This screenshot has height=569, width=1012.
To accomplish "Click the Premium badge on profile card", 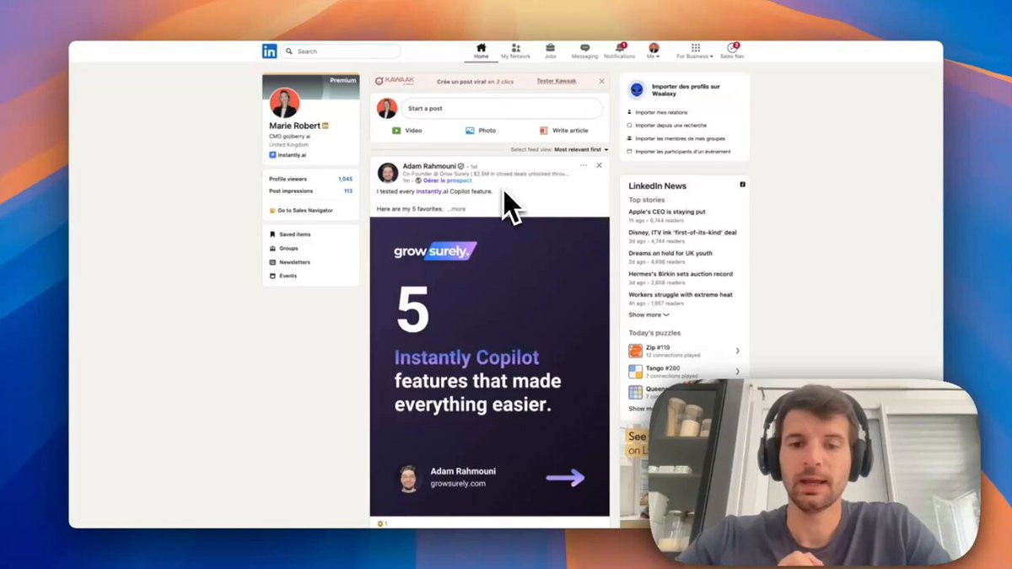I will 342,80.
